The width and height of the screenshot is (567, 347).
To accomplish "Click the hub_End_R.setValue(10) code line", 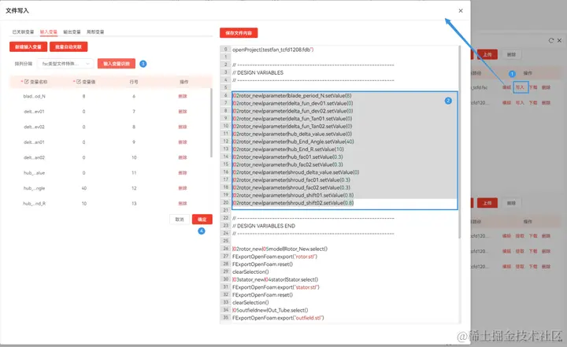I will point(288,150).
